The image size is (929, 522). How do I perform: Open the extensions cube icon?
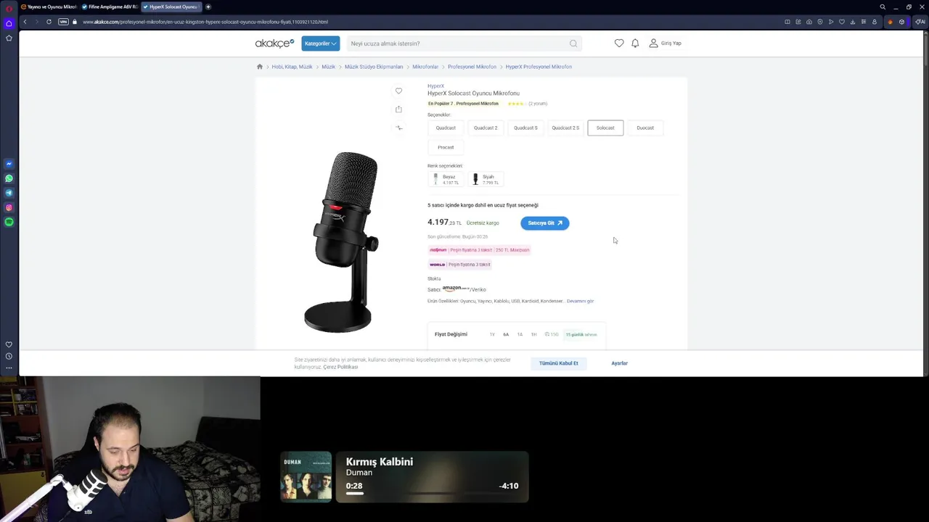point(902,22)
